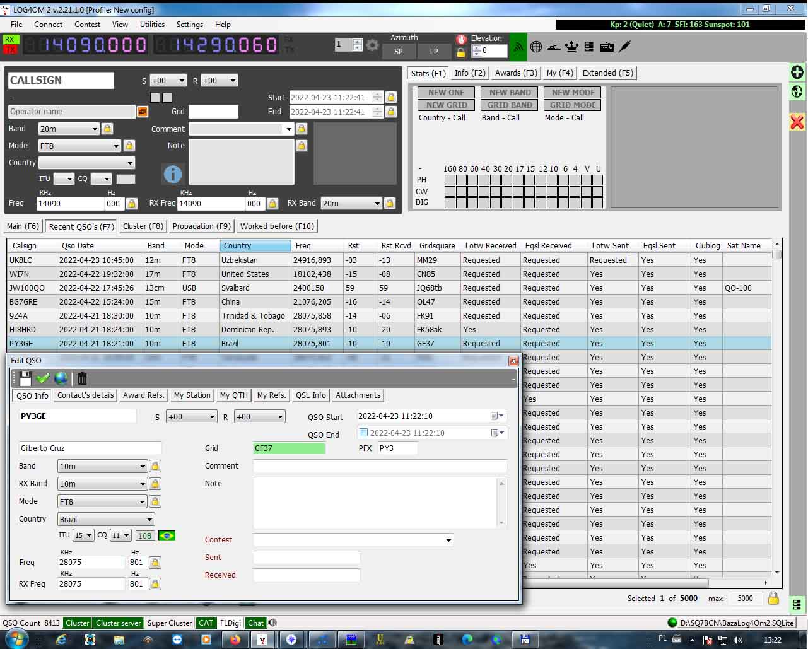Click the globe lookup icon in Edit QSO
Screen dimensions: 808x649
point(61,378)
